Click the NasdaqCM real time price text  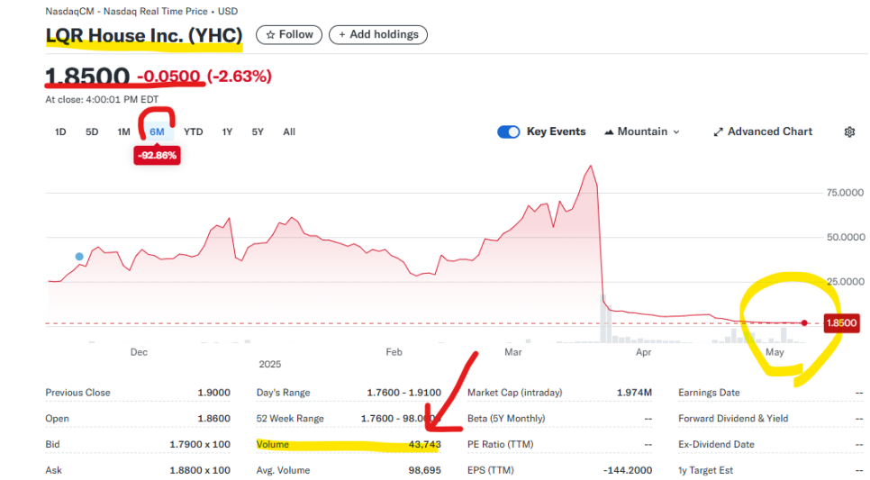(141, 11)
